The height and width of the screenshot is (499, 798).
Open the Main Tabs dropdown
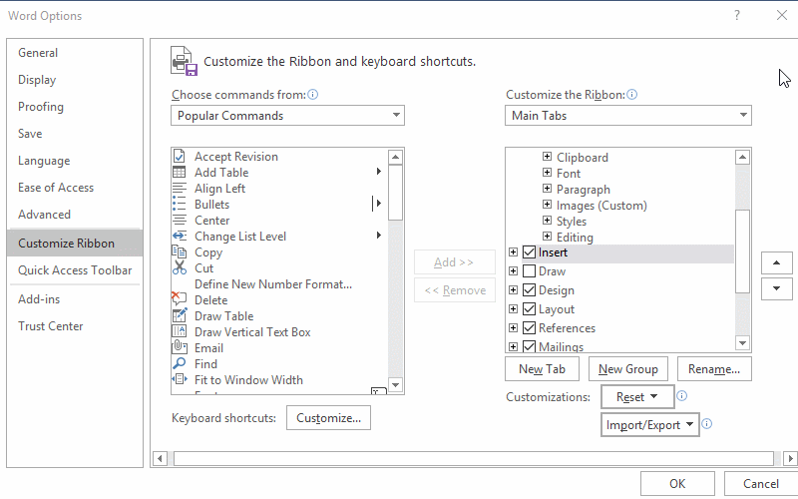pos(628,116)
